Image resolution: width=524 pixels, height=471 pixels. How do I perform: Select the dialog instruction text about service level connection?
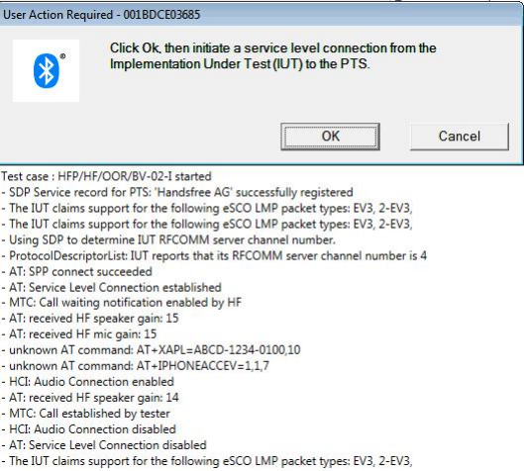click(x=273, y=56)
